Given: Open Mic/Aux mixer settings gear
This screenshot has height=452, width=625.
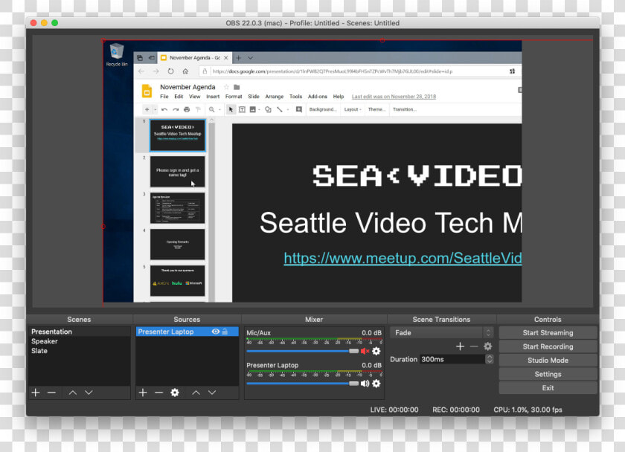Looking at the screenshot, I should (x=376, y=351).
